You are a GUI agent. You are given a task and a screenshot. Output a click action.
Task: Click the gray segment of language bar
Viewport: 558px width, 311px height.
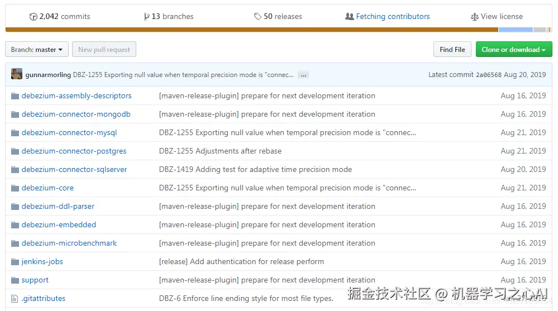click(540, 30)
